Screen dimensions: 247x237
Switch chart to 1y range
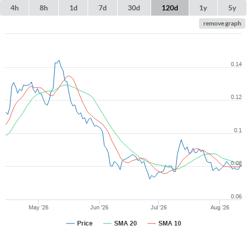[203, 8]
